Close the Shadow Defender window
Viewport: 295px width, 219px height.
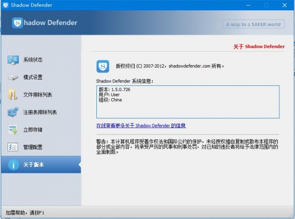click(285, 5)
